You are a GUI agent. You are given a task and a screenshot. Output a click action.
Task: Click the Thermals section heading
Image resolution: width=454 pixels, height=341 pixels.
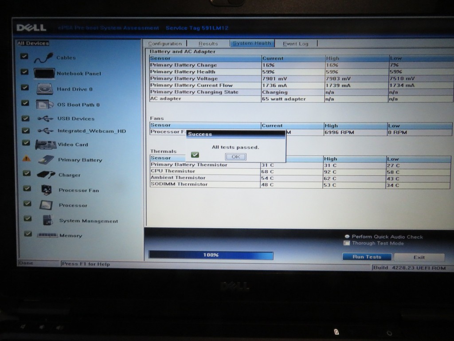coord(163,151)
